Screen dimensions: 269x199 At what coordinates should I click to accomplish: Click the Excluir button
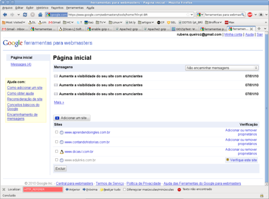60,168
